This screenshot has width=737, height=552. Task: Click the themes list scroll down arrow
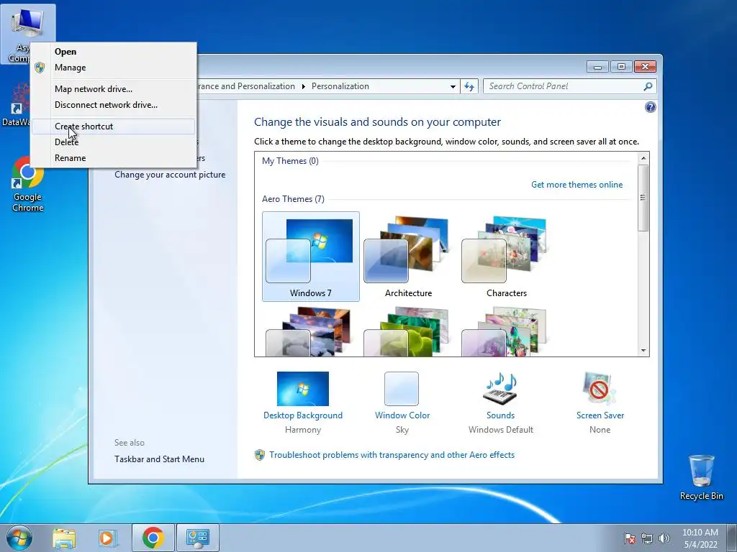[643, 351]
